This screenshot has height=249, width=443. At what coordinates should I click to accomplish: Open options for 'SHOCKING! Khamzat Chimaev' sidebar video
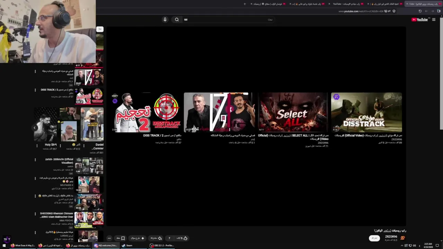point(35,214)
